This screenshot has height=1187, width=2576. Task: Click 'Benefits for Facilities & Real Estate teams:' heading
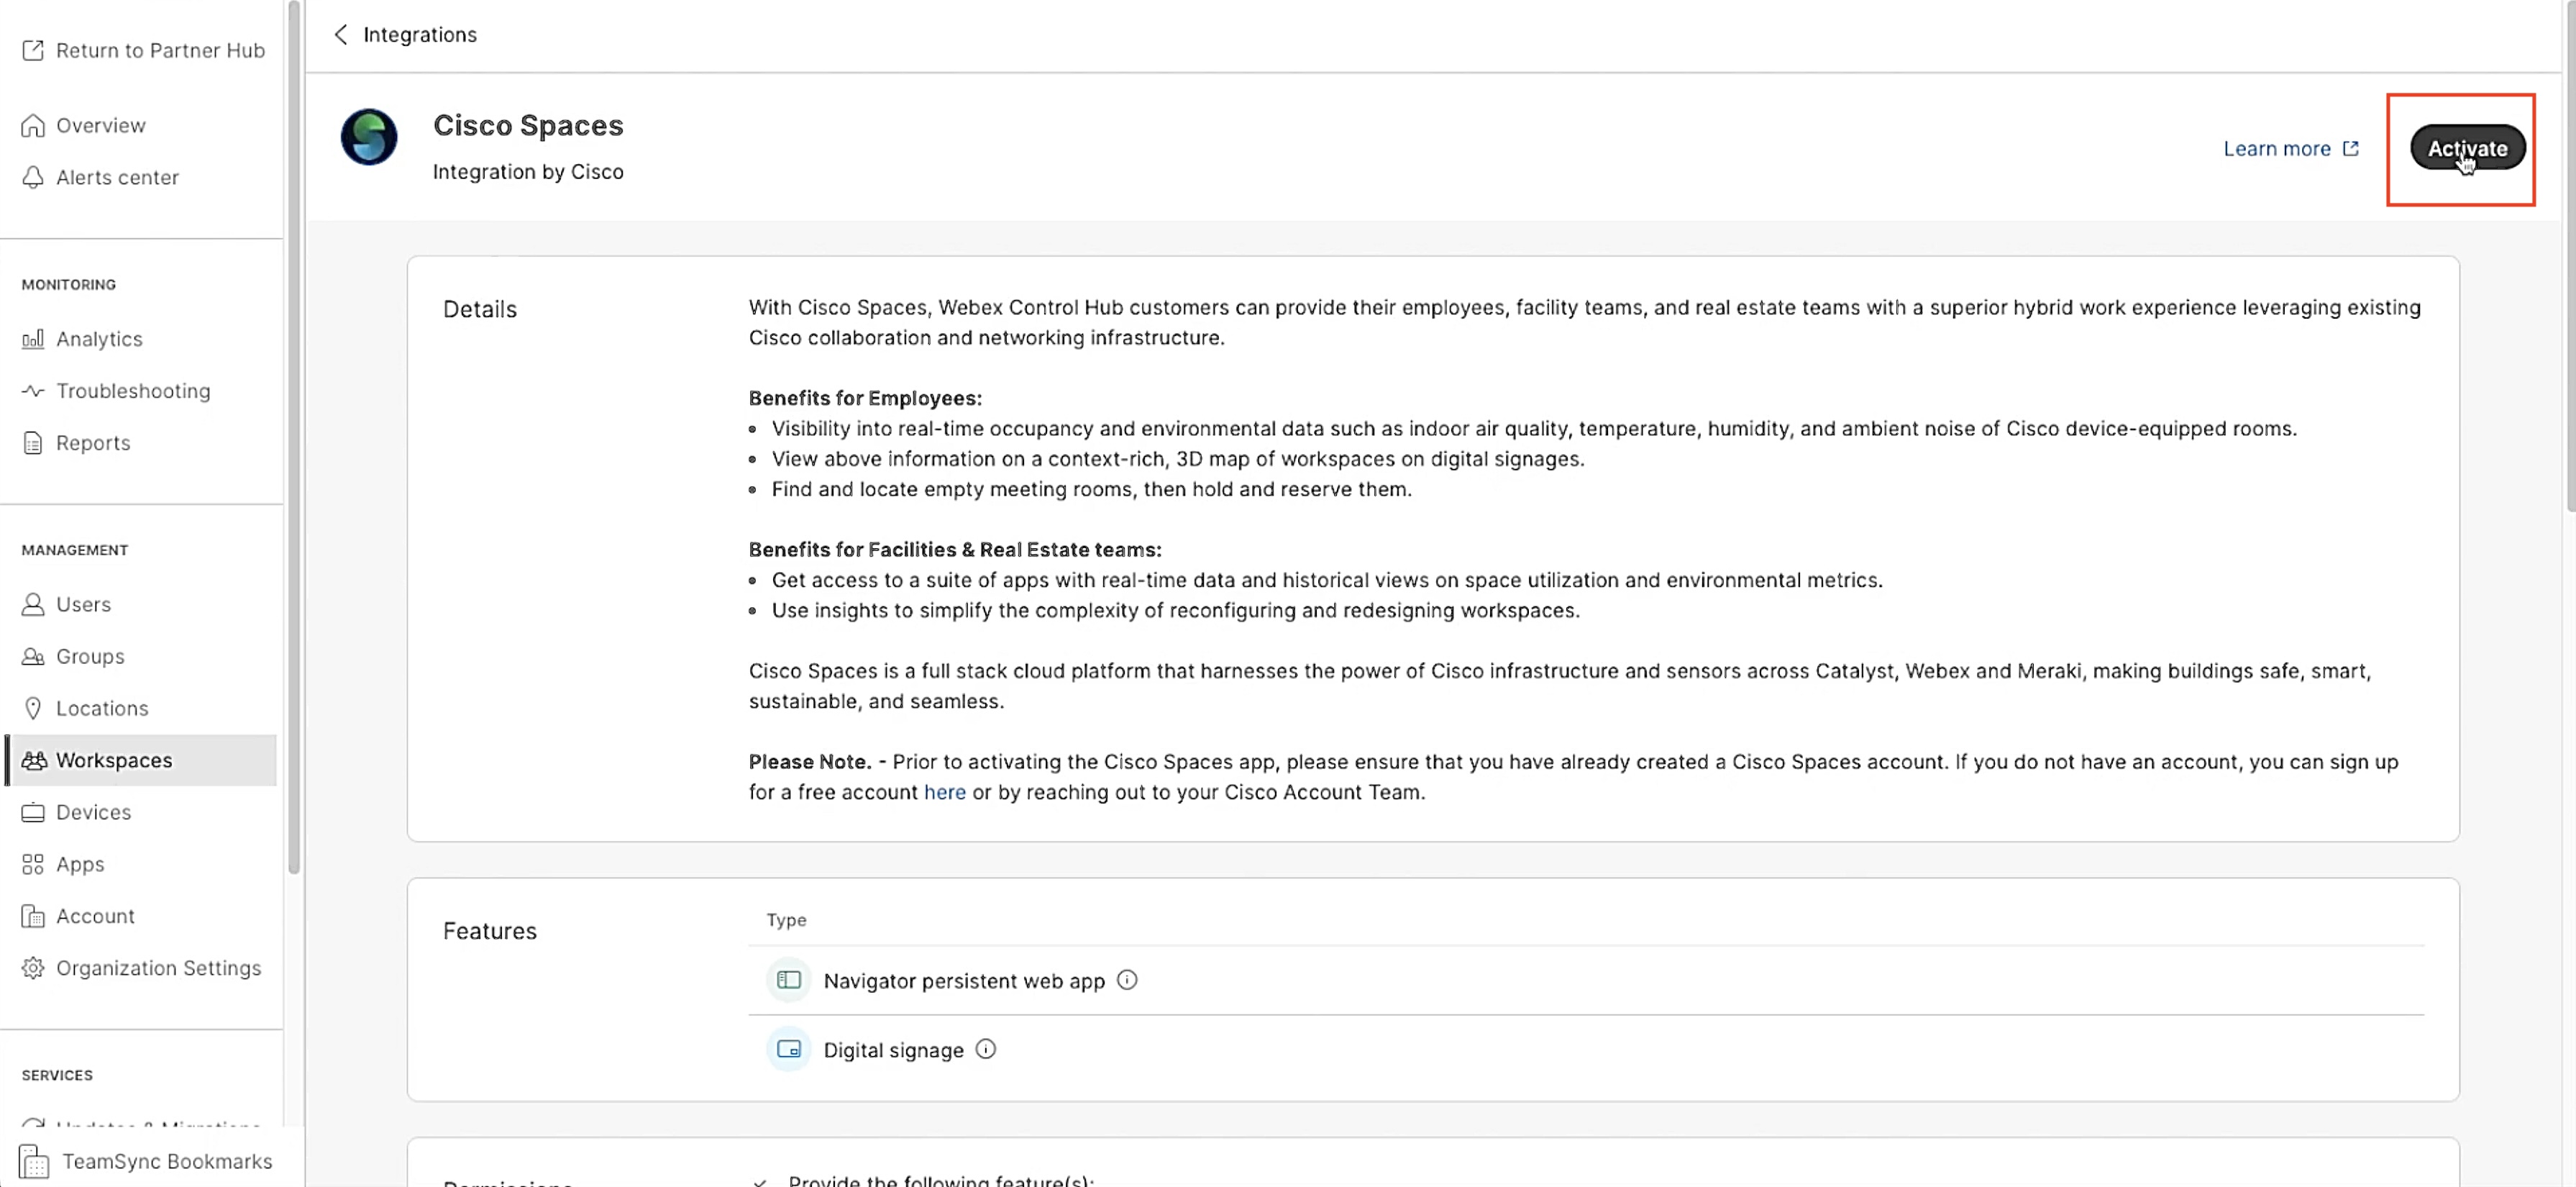(955, 549)
